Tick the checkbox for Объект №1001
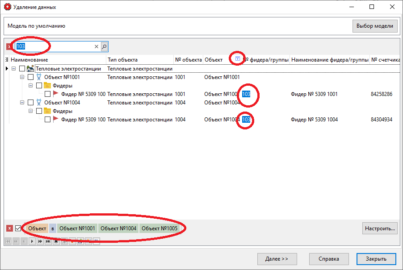The height and width of the screenshot is (270, 403). 30,77
